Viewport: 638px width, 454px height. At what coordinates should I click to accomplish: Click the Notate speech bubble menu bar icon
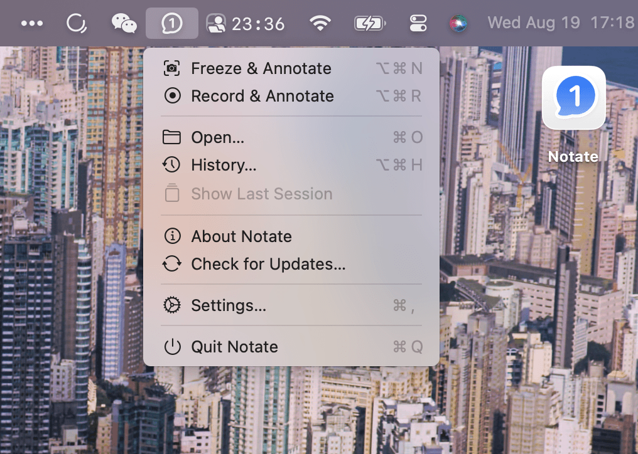pyautogui.click(x=171, y=23)
